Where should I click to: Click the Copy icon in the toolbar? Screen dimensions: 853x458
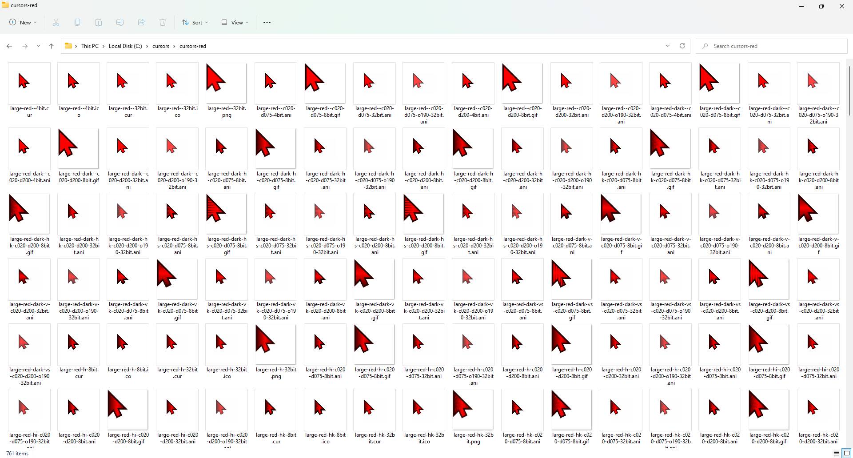tap(77, 22)
